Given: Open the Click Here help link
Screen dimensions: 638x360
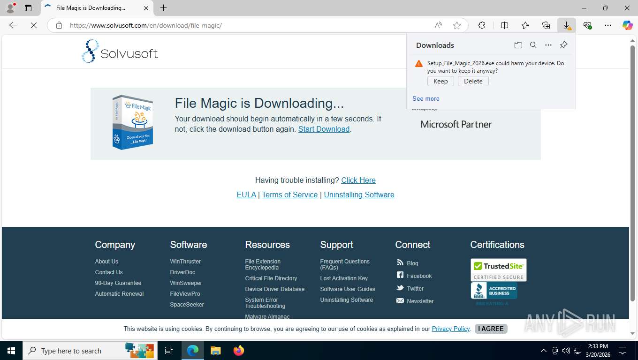Looking at the screenshot, I should click(x=358, y=180).
